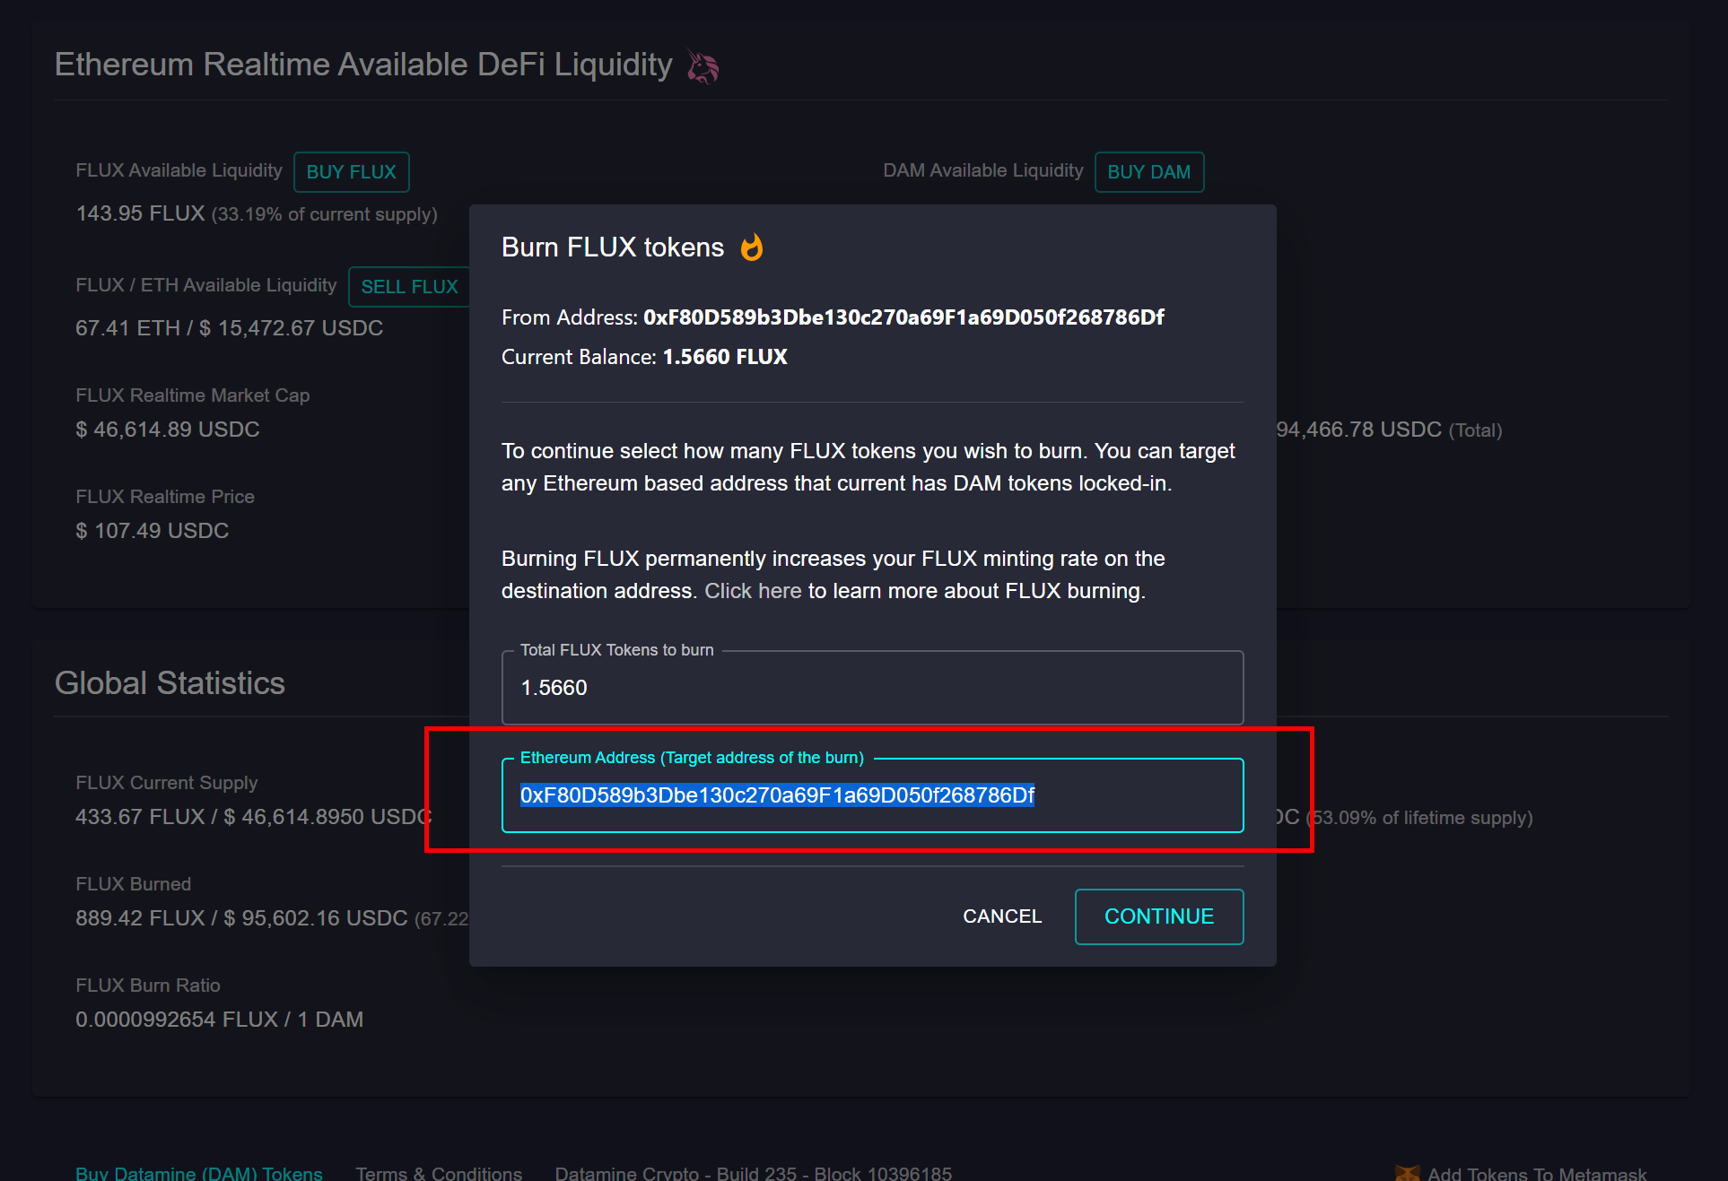Click the Metamask fox icon in footer
1728x1181 pixels.
[1407, 1172]
